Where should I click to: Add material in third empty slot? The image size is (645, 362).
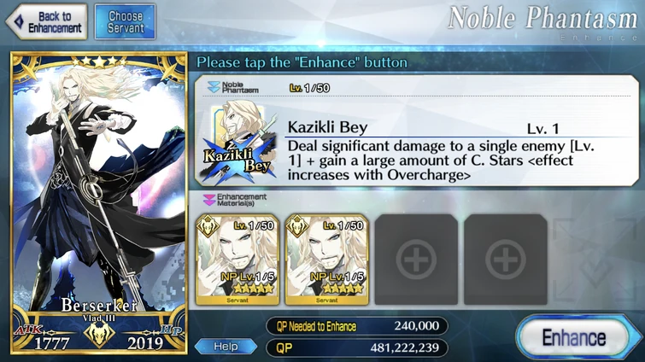tap(416, 260)
